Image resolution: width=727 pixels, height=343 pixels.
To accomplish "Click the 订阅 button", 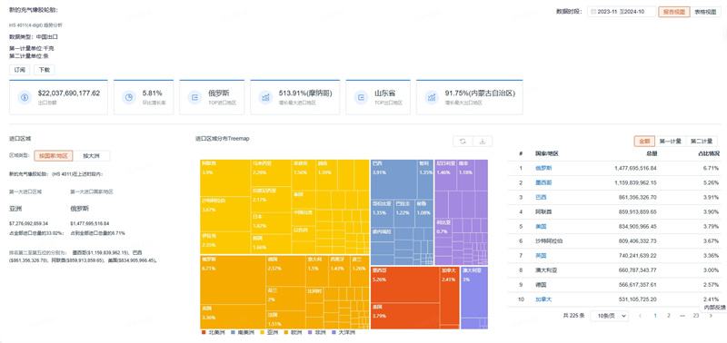I will 19,70.
